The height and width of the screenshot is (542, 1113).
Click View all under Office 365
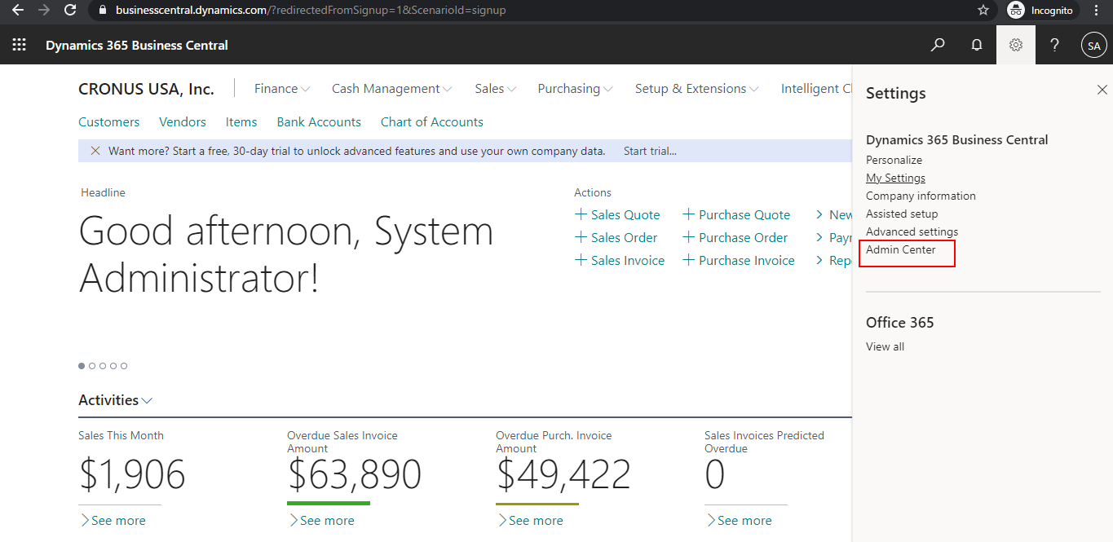(885, 346)
